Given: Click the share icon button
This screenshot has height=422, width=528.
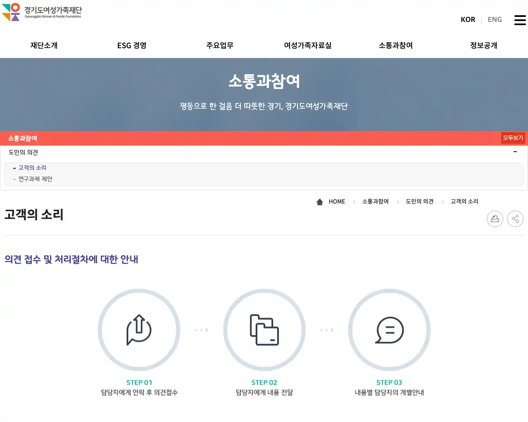Looking at the screenshot, I should 515,219.
